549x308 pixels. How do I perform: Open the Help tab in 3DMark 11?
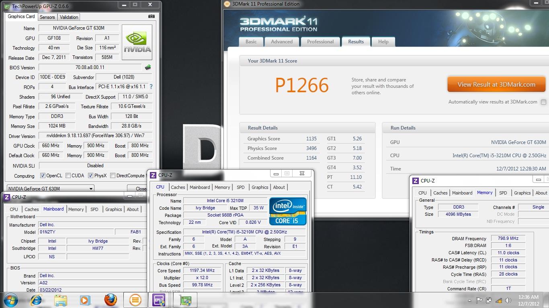[383, 42]
